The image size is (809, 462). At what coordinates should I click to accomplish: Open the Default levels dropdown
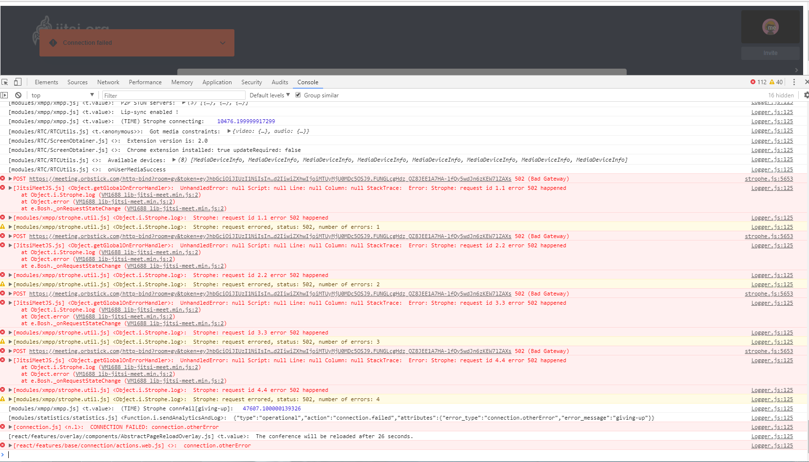point(269,95)
